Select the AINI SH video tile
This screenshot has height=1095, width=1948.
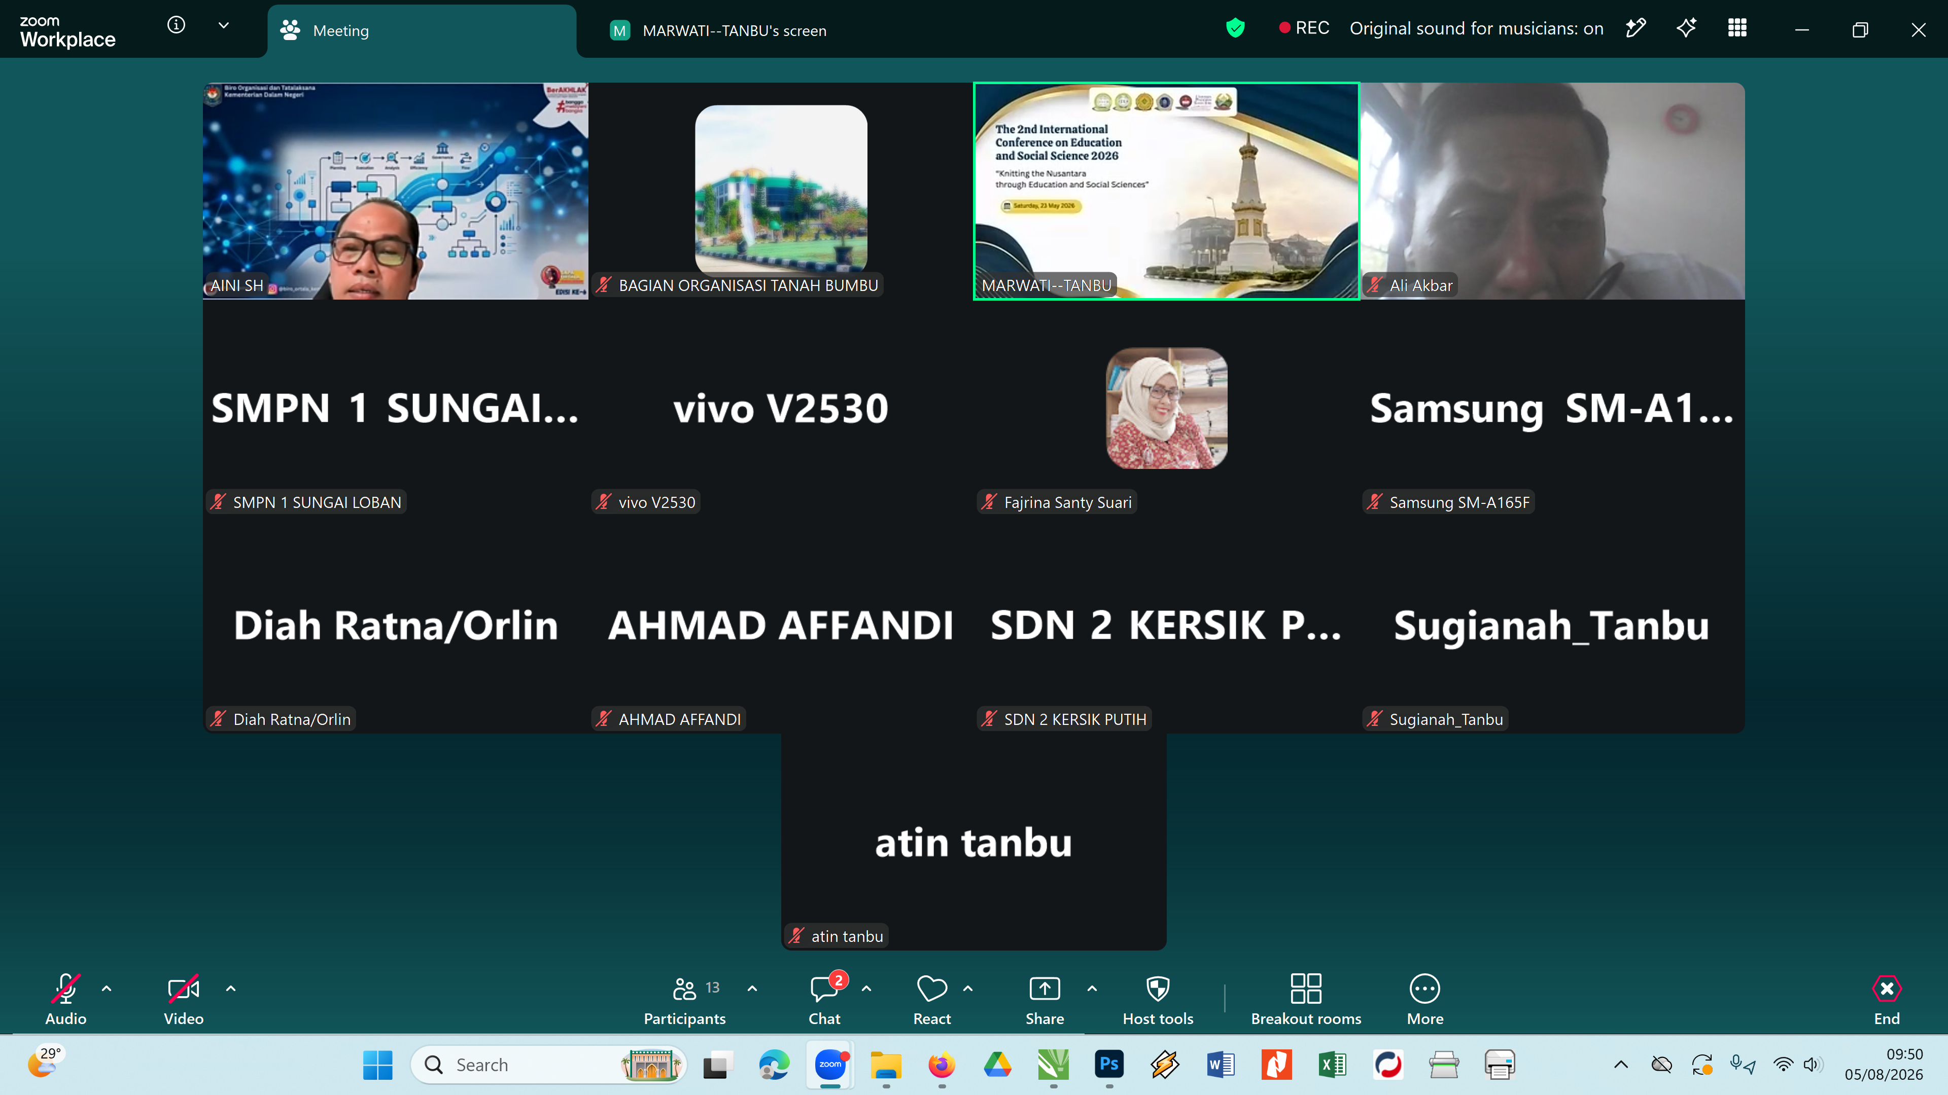pos(396,191)
